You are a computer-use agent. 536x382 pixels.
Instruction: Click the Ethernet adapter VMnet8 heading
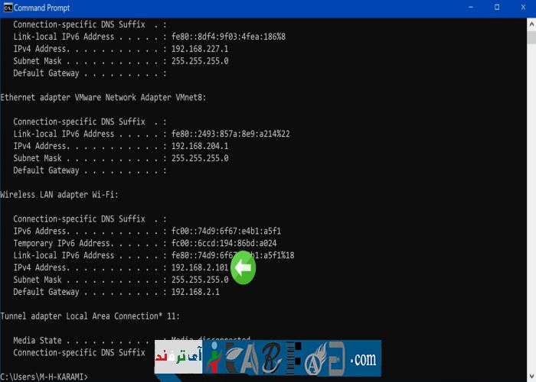[x=103, y=98]
